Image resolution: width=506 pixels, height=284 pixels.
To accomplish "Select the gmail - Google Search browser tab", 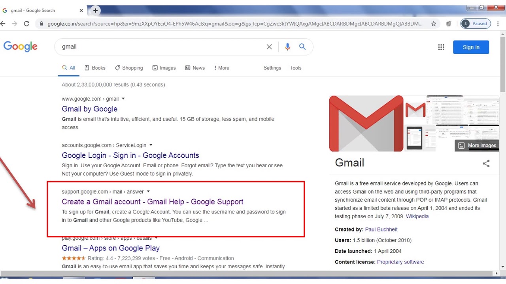I will pos(43,11).
